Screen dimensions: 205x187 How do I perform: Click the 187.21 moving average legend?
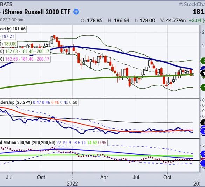click(7, 36)
